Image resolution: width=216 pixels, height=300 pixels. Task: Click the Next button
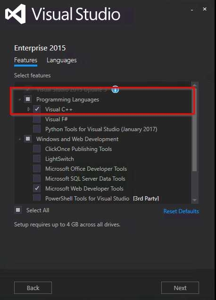pos(180,288)
